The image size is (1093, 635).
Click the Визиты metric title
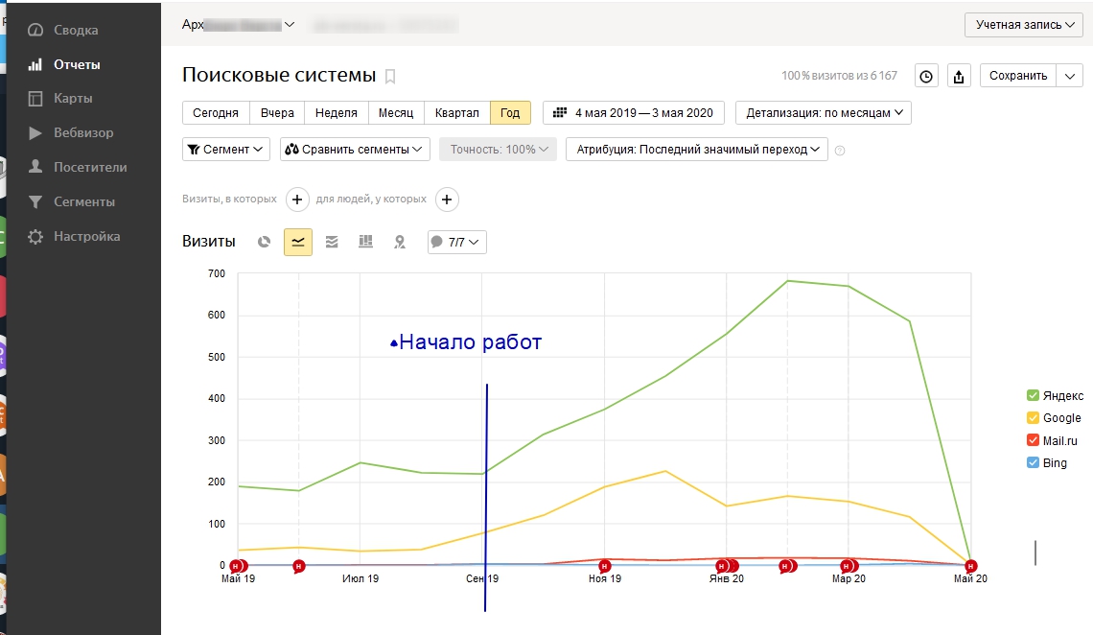(208, 242)
